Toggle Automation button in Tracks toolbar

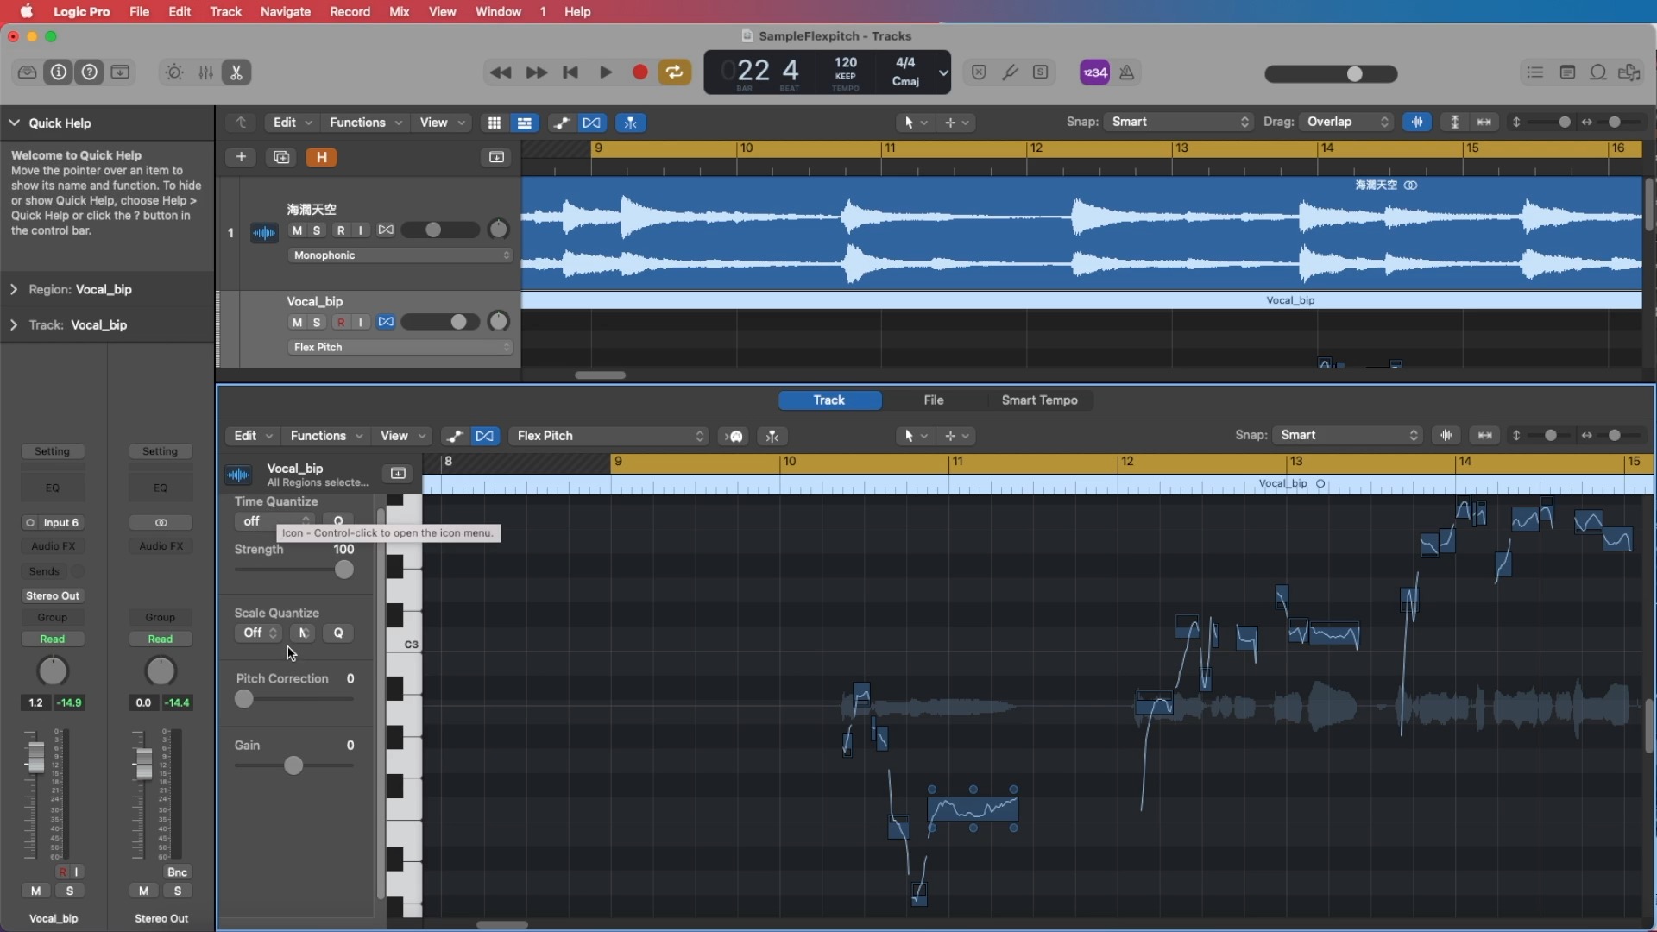click(x=561, y=123)
